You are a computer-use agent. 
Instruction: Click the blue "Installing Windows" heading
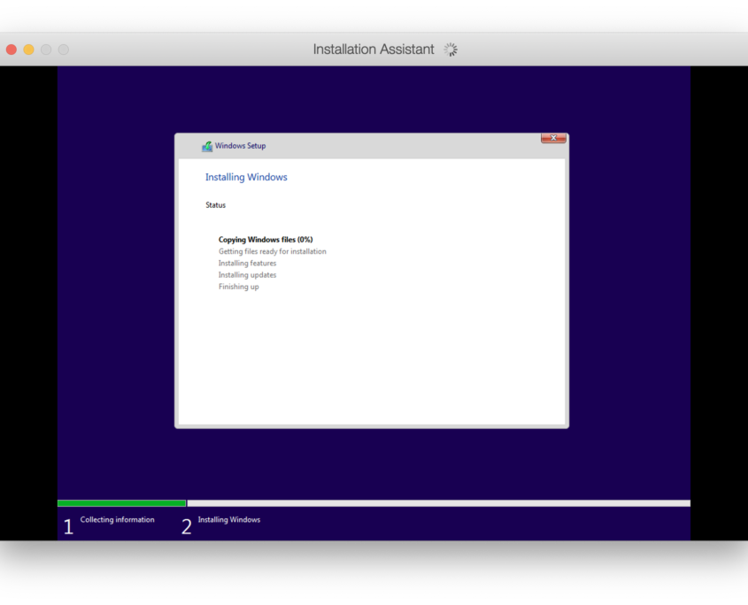click(x=246, y=177)
